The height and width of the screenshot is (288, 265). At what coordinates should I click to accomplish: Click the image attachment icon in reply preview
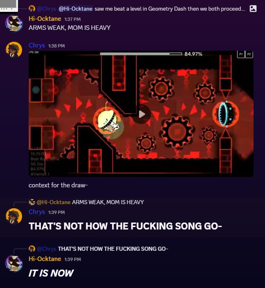(253, 9)
